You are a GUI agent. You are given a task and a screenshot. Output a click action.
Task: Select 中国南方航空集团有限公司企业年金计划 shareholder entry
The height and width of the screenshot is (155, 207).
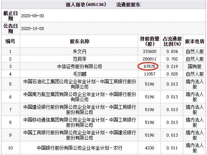(79, 97)
